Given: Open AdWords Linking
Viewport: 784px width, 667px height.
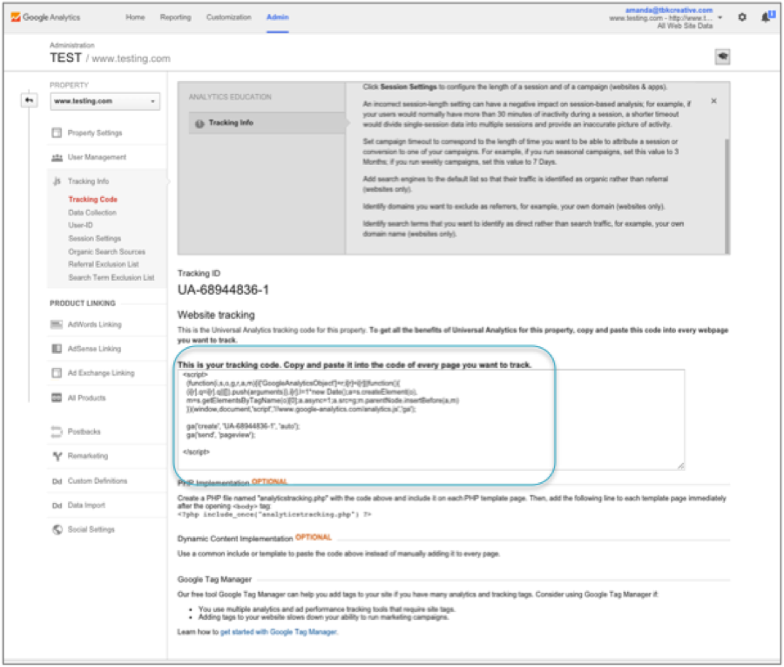Looking at the screenshot, I should pos(94,324).
